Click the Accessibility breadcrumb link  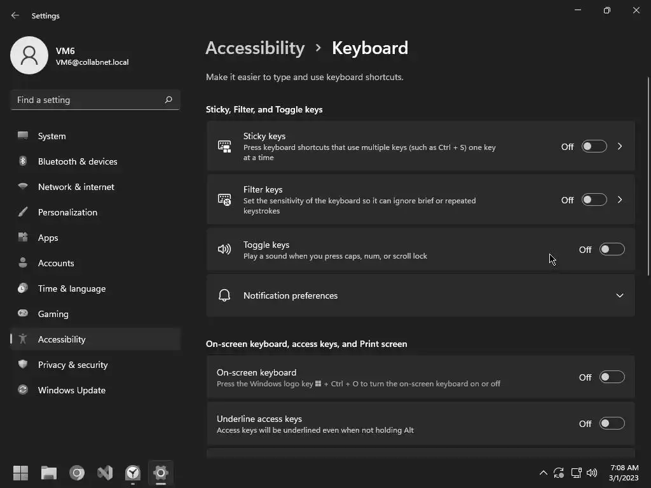[255, 48]
